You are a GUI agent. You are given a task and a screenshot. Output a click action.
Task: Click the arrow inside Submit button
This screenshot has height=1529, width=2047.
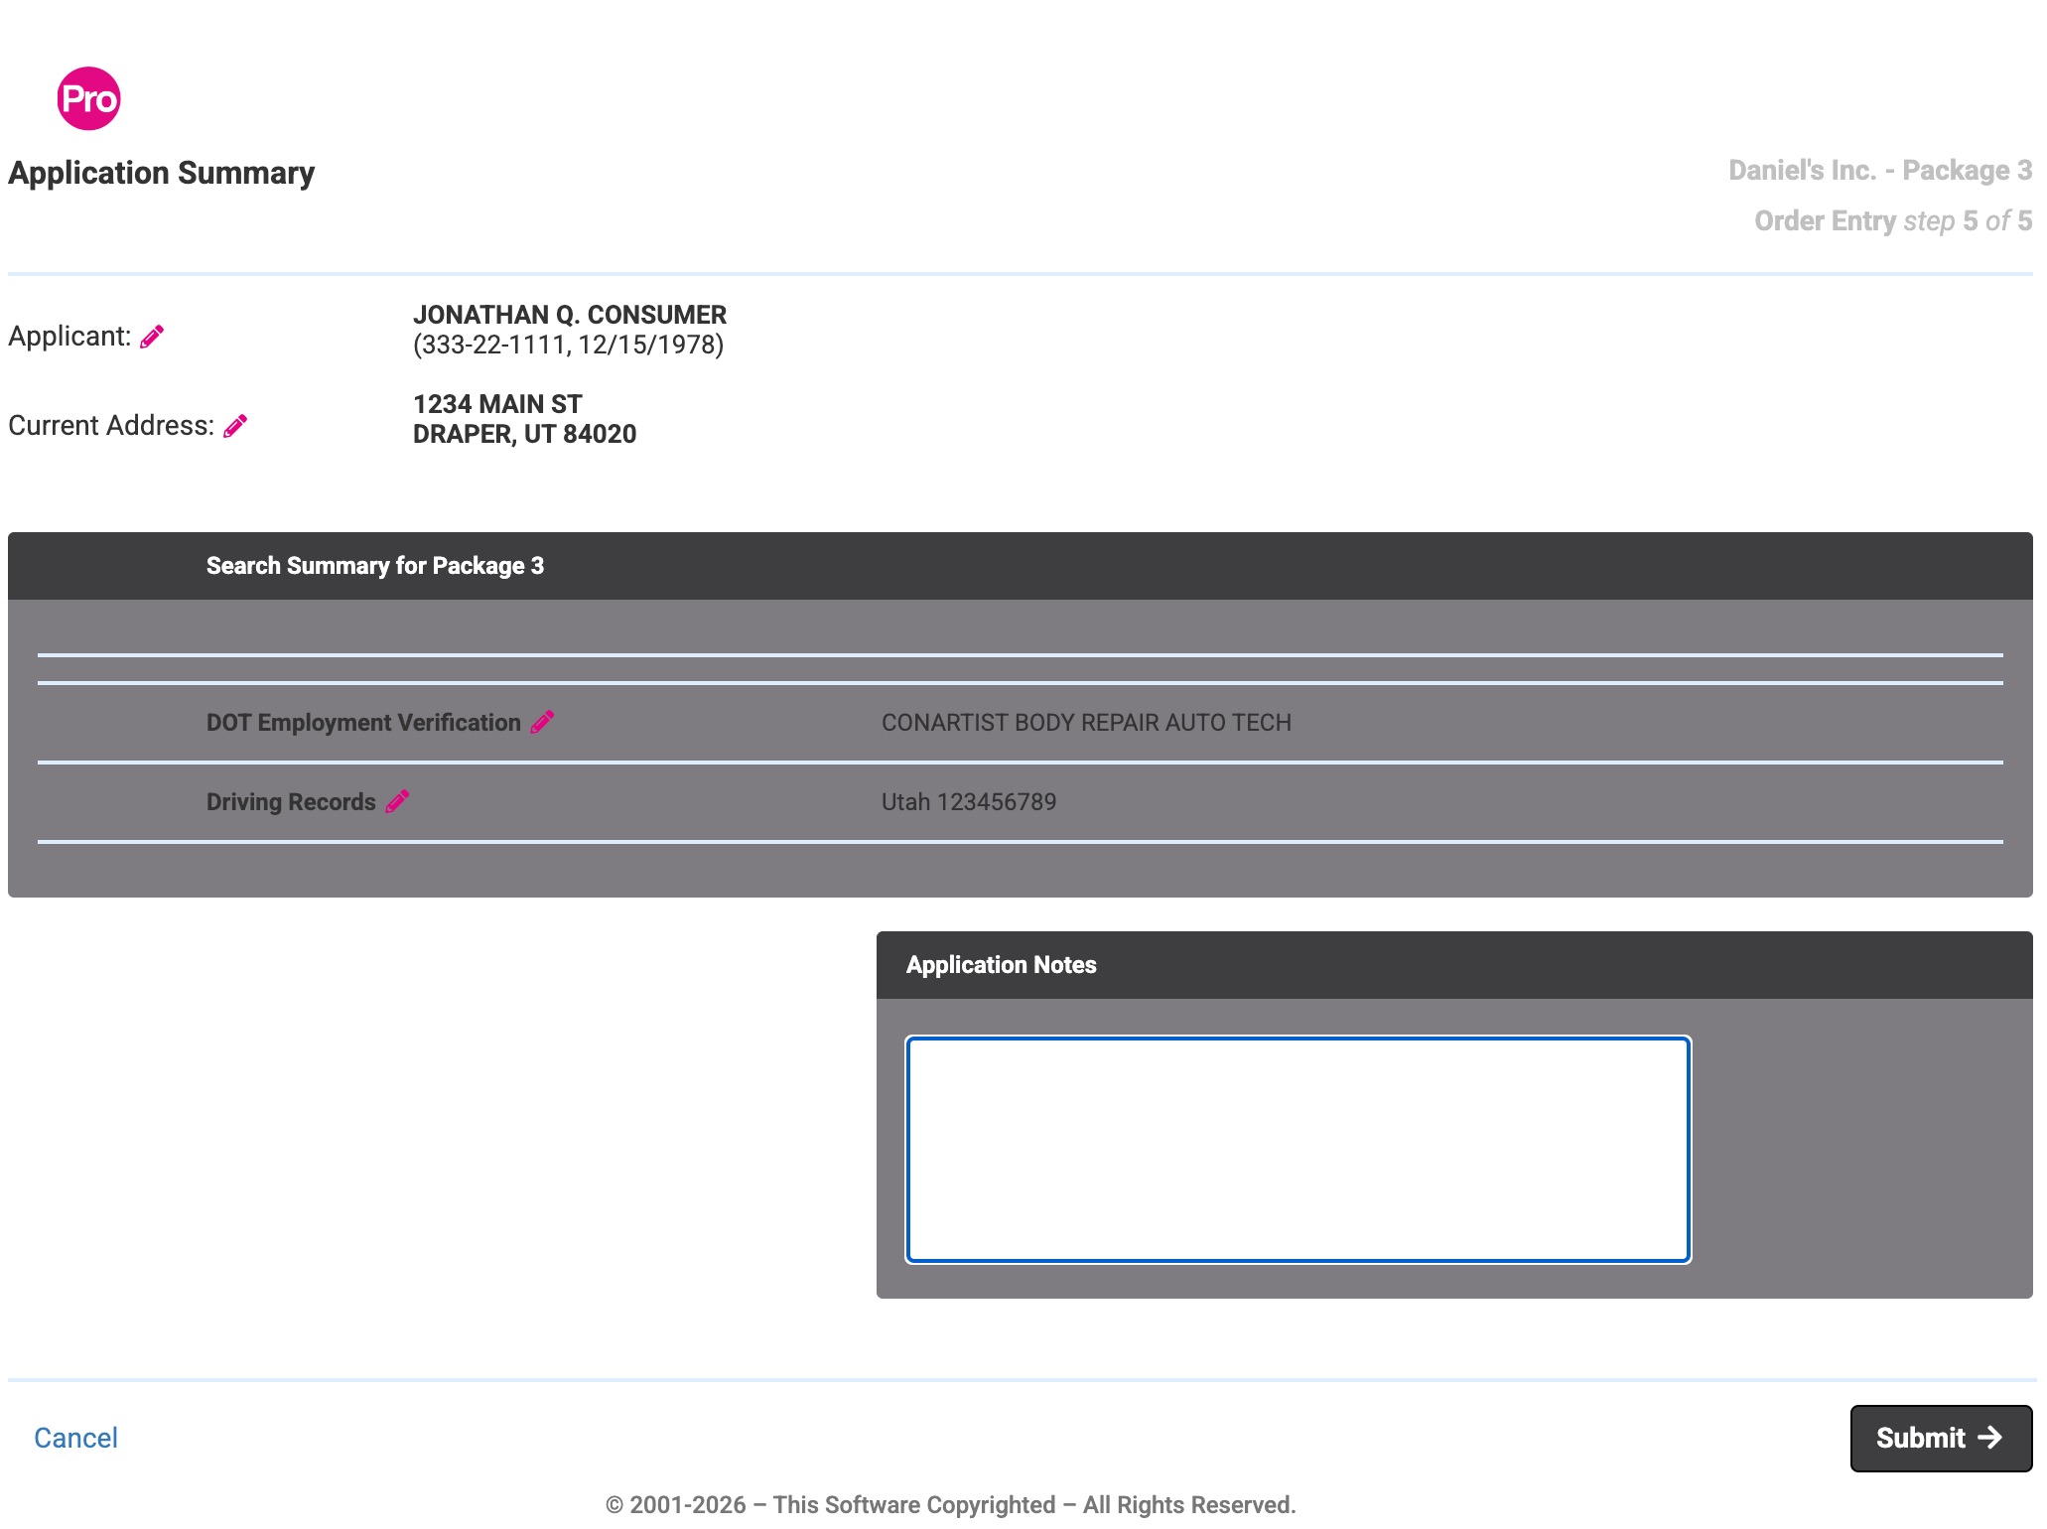(x=1989, y=1437)
